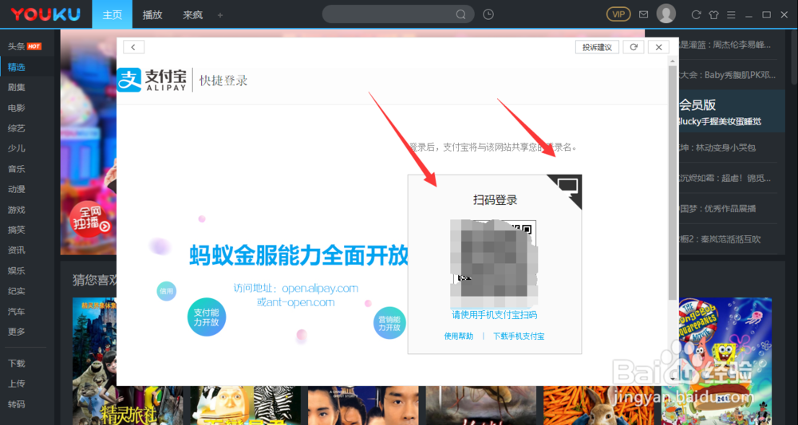Image resolution: width=798 pixels, height=425 pixels.
Task: Click the refresh icon in title bar
Action: 696,14
